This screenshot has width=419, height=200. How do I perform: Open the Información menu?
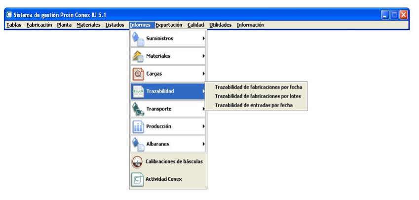(250, 25)
